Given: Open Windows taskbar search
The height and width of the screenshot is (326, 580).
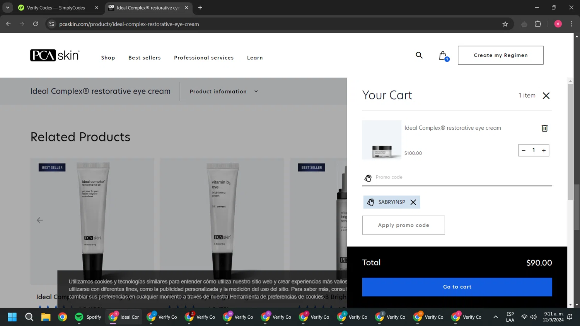Looking at the screenshot, I should pos(29,317).
